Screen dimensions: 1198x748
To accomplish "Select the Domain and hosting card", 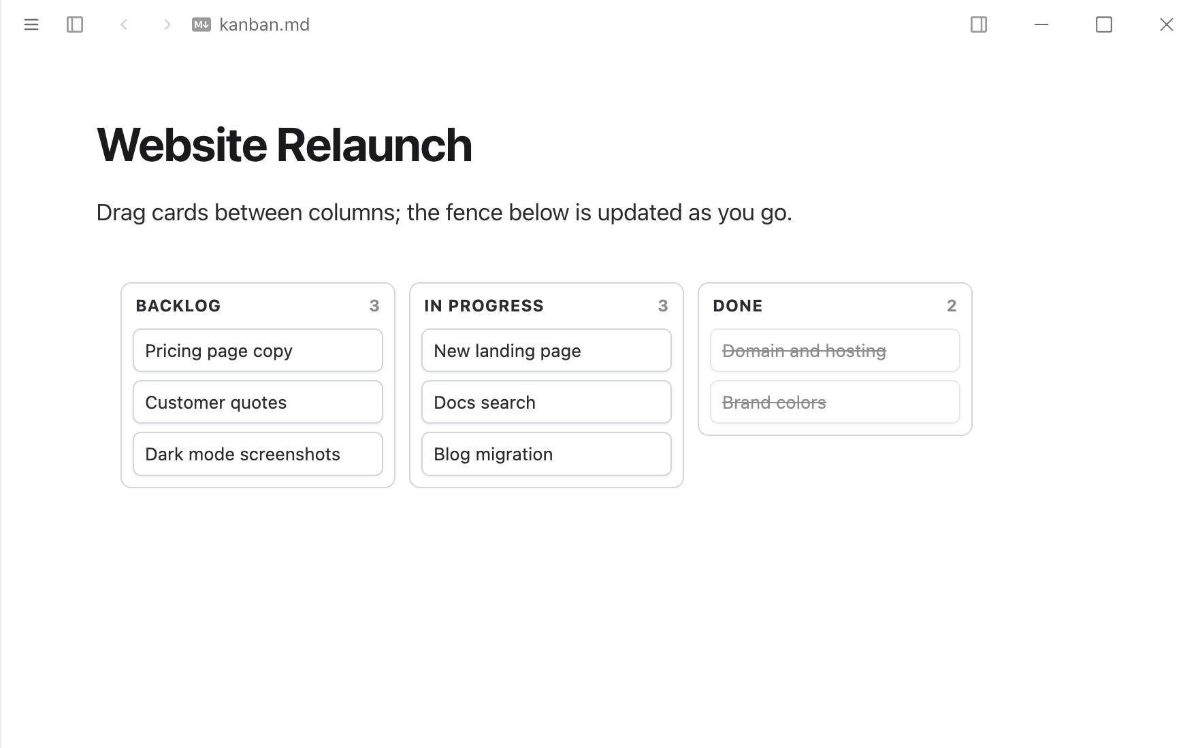I will [835, 350].
